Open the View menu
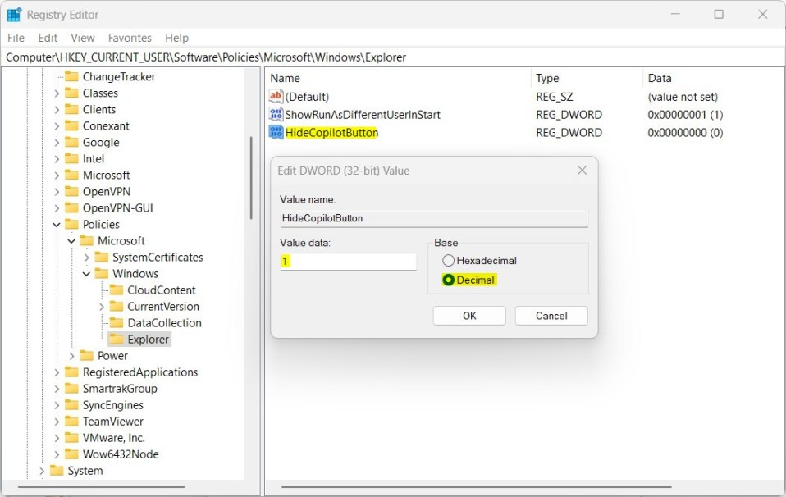This screenshot has height=497, width=786. [x=83, y=38]
